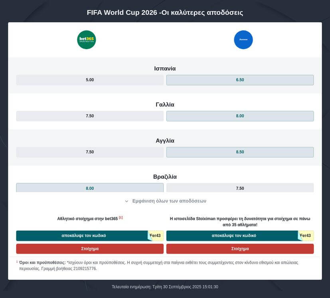Viewport: 330px width, 298px height.
Task: Reveal the bet365 promo code
Action: point(82,236)
